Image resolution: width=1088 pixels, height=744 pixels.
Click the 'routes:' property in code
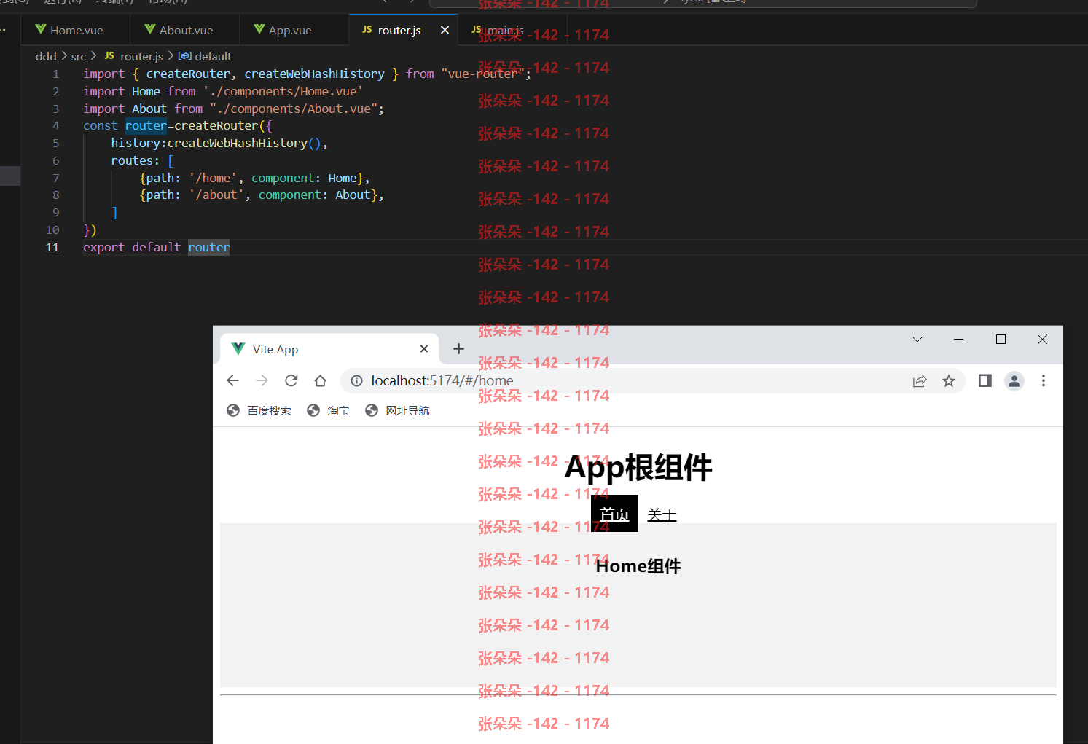tap(135, 160)
